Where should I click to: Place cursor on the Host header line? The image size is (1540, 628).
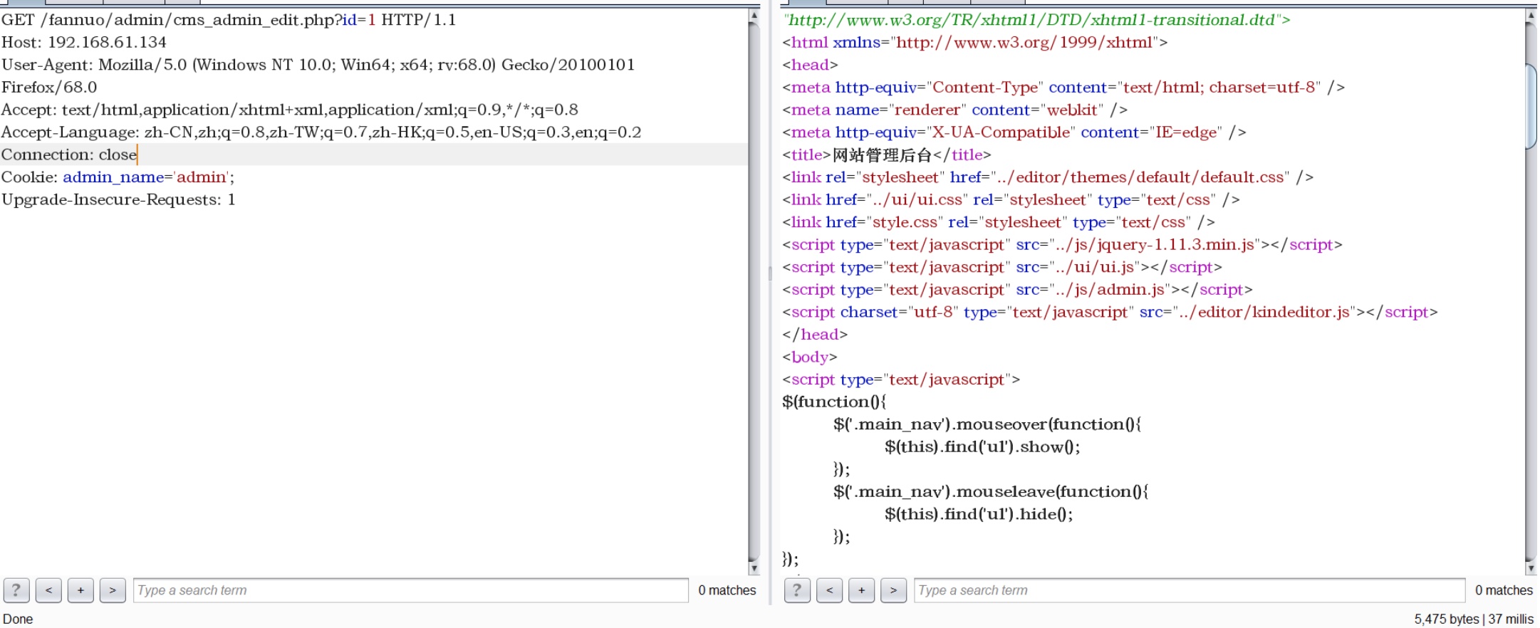click(84, 43)
